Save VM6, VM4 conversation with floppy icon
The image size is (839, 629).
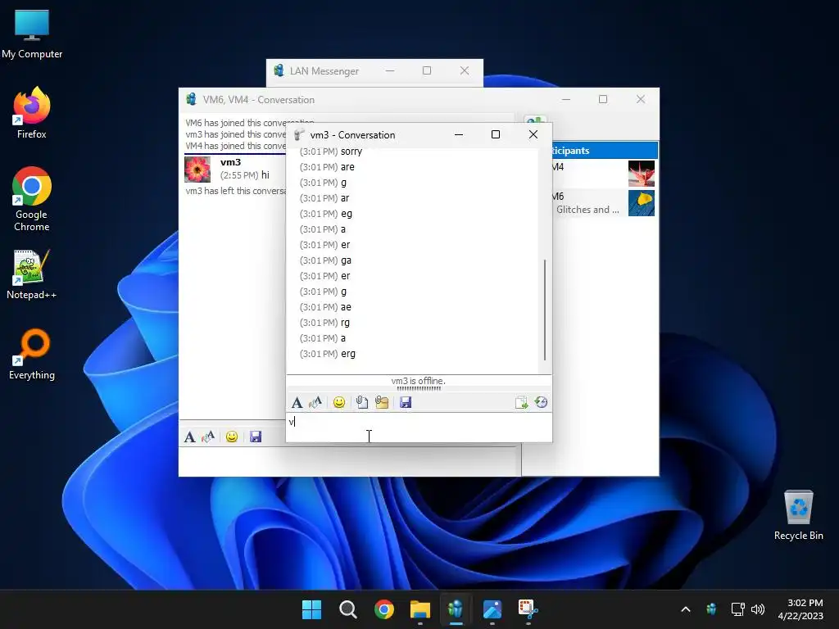[256, 437]
